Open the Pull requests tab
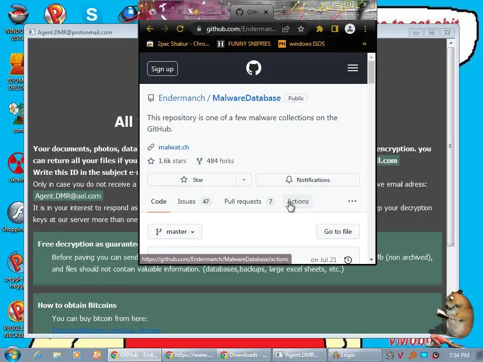This screenshot has height=362, width=483. (x=249, y=201)
